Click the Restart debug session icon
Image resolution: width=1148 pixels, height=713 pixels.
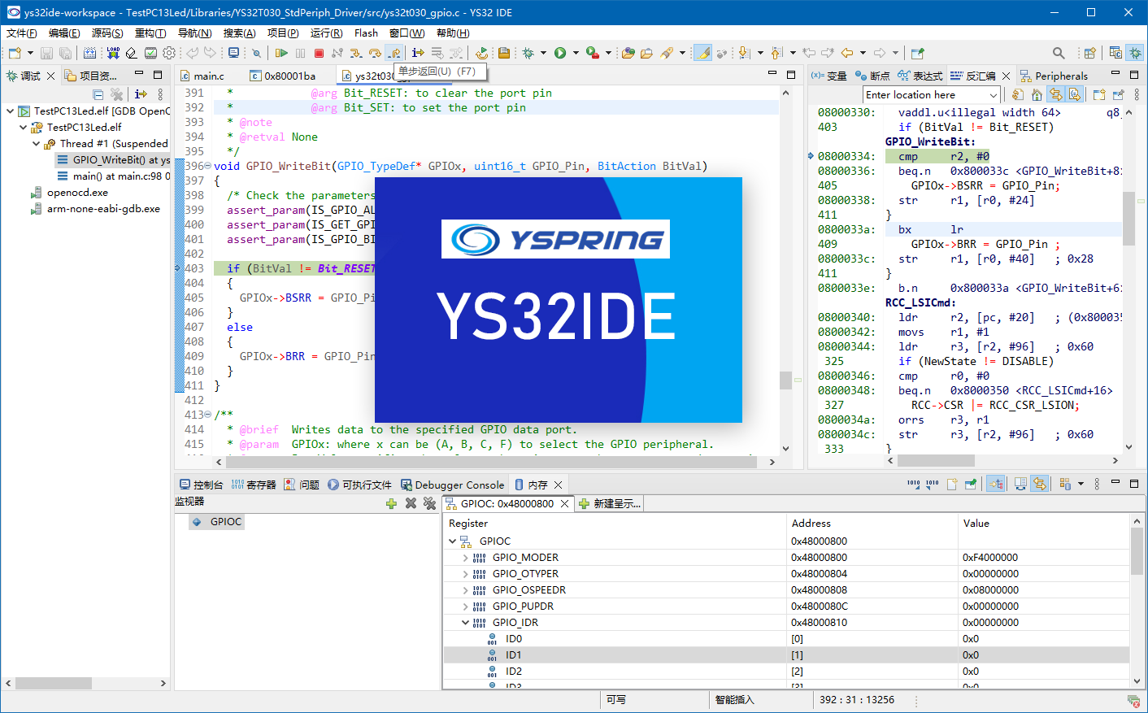[482, 53]
